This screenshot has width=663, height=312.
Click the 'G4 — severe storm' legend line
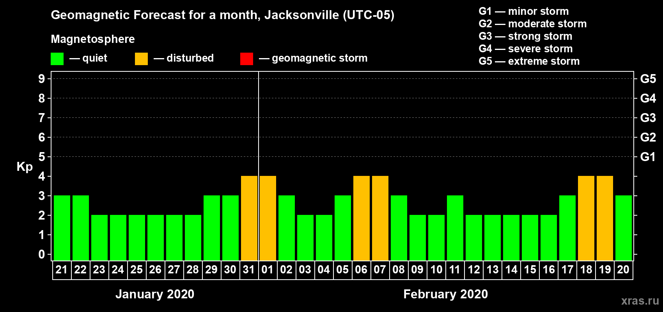pyautogui.click(x=525, y=49)
